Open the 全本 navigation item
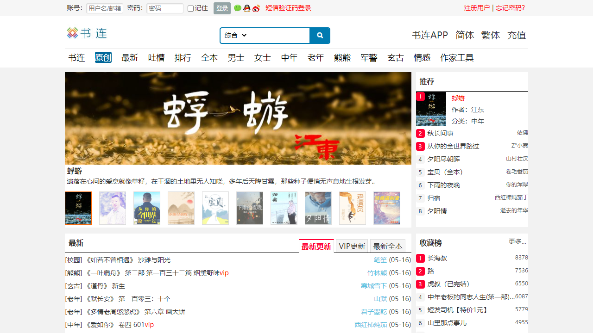The width and height of the screenshot is (593, 333). (x=209, y=58)
